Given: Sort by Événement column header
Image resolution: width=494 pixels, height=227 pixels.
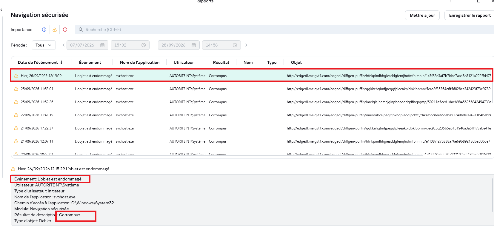Looking at the screenshot, I should [x=90, y=62].
